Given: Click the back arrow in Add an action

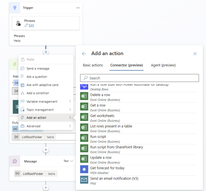Looking at the screenshot, I should 84,54.
